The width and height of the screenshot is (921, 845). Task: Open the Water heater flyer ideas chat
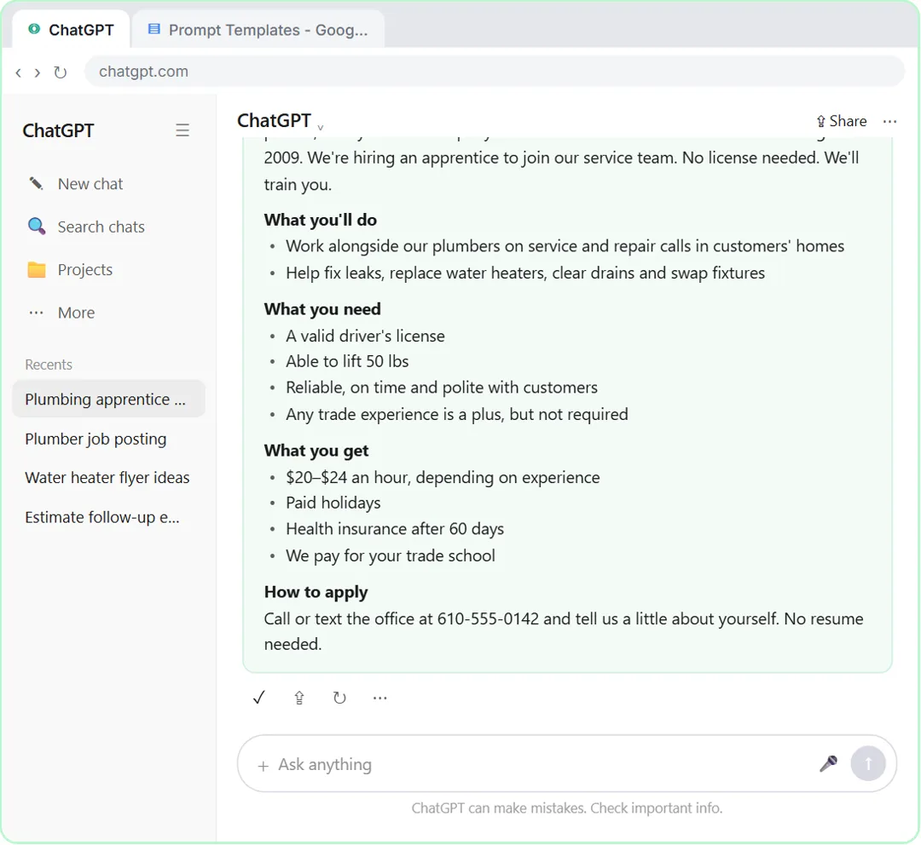(x=107, y=478)
